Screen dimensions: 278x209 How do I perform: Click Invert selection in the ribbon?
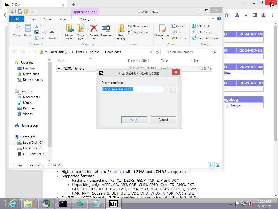[x=205, y=38]
